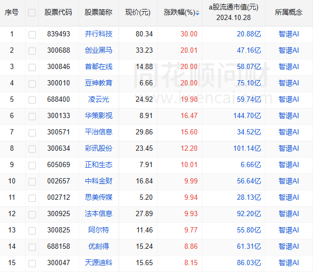Check the box for 并行科技 row
Screen dimensions: 313x272
point(32,34)
